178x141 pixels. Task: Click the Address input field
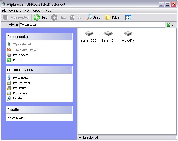pos(92,25)
